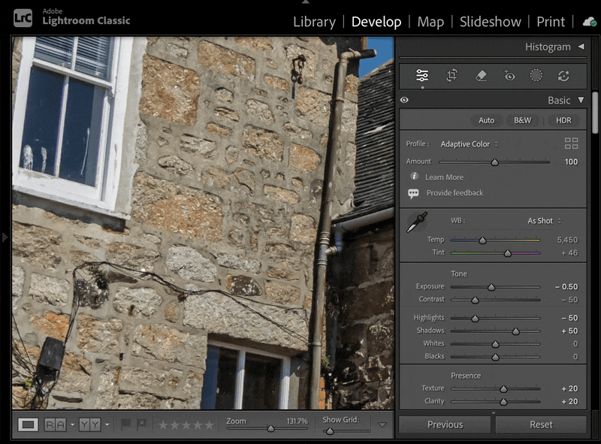Screen dimensions: 601x444
Task: Click the Zoom slider handle
Action: click(x=270, y=429)
